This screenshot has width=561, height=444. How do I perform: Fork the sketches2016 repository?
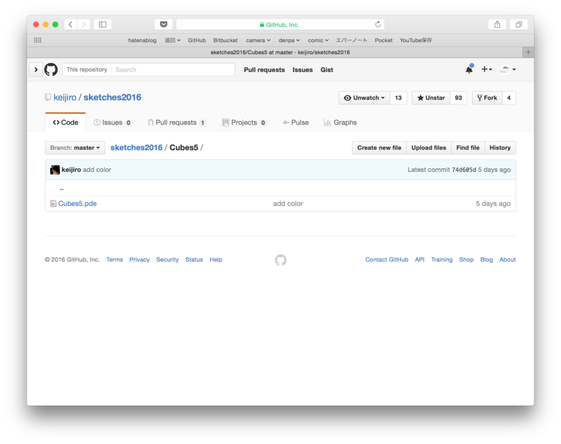[x=487, y=98]
